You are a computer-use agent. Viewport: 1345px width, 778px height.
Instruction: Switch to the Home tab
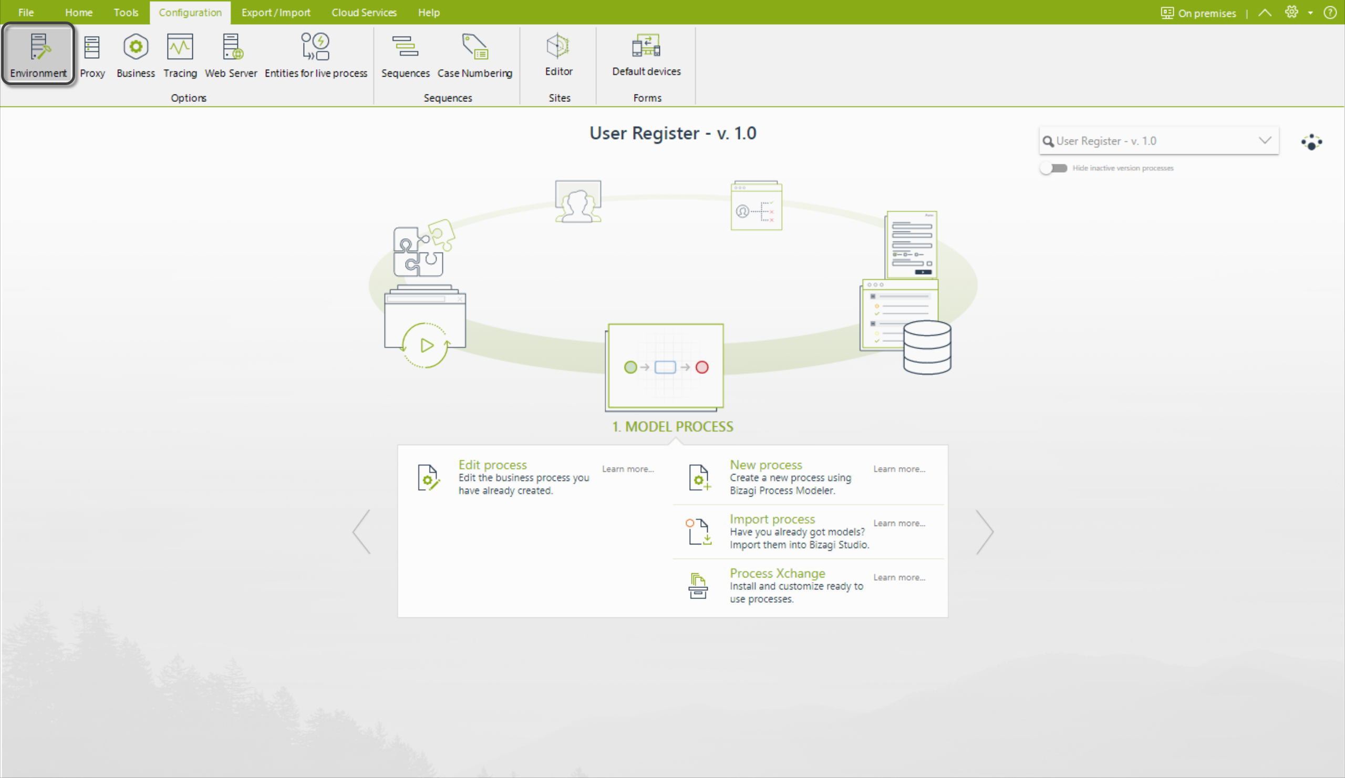point(78,12)
